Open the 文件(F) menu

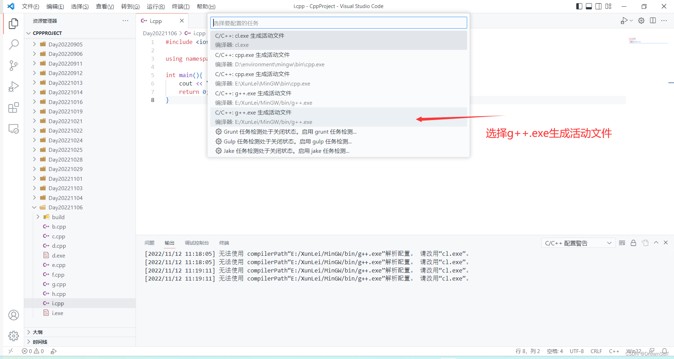click(30, 6)
